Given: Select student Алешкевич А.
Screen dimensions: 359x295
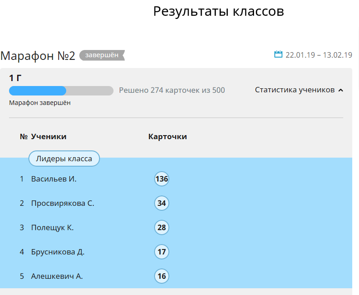Looking at the screenshot, I should pos(57,276).
